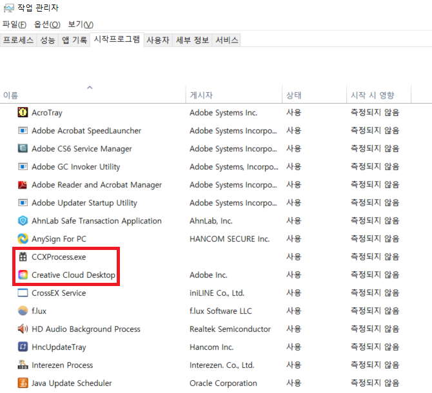
Task: Click publisher Realtek Semiconductor
Action: [x=230, y=329]
